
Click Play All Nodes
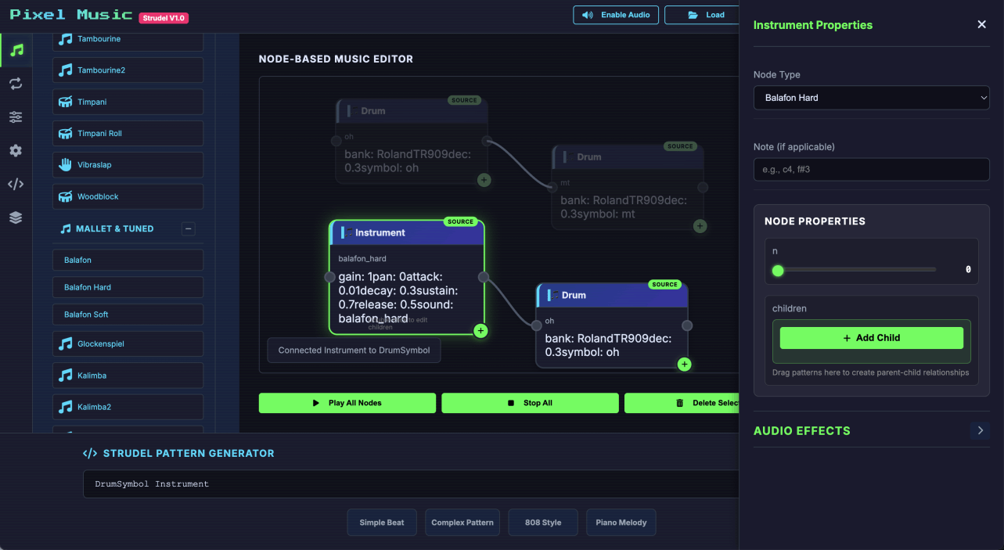click(x=347, y=403)
